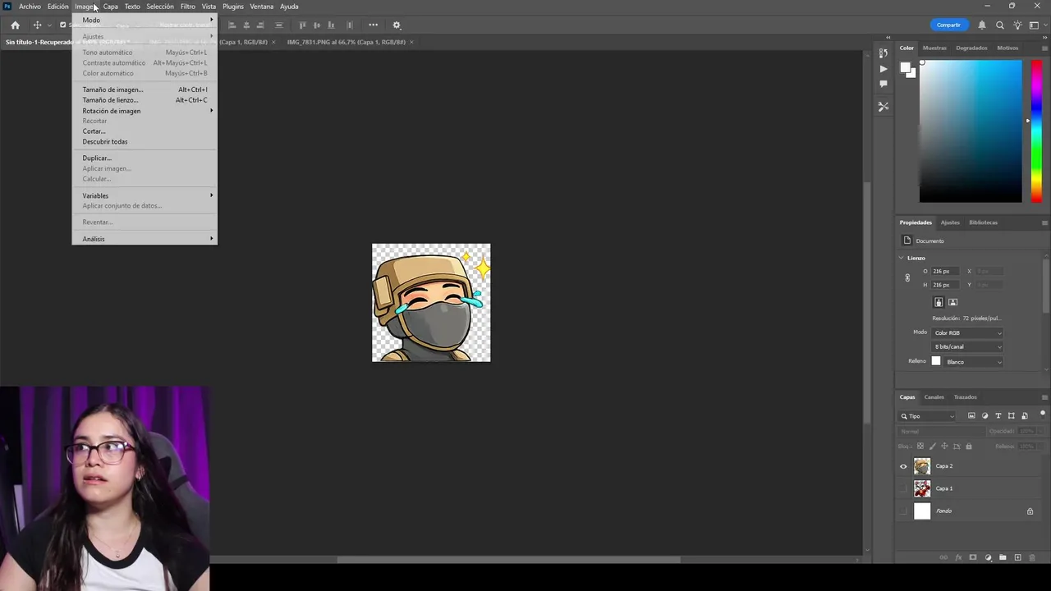The height and width of the screenshot is (591, 1051).
Task: Toggle the auto-select checkbox in options bar
Action: click(62, 25)
